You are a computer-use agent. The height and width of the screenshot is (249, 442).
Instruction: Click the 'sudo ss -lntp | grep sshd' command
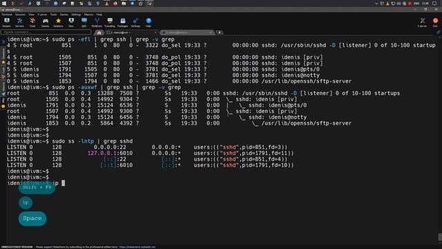click(x=93, y=141)
